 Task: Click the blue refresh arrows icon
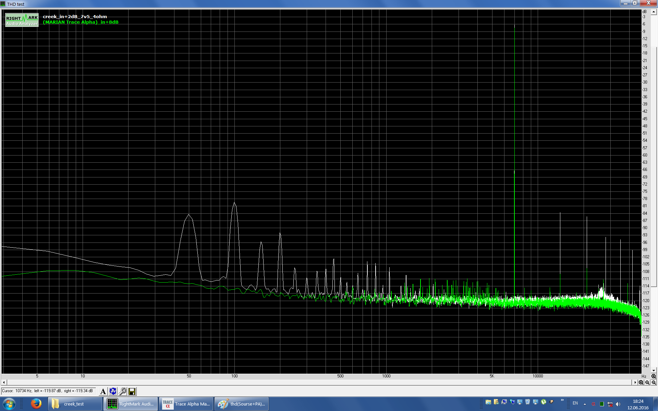tap(113, 391)
